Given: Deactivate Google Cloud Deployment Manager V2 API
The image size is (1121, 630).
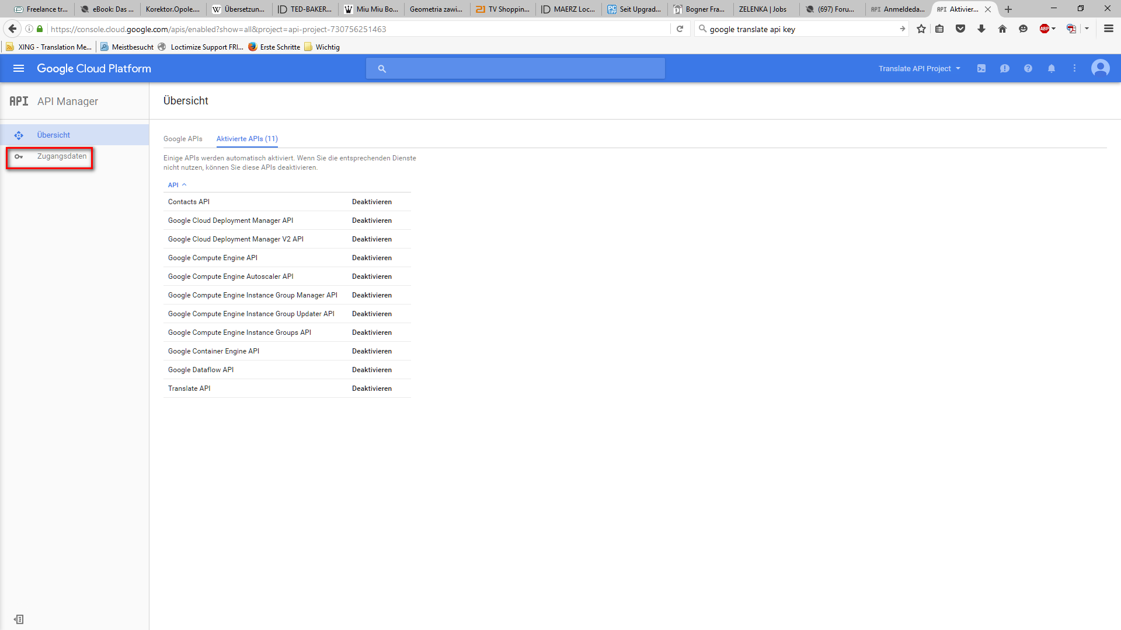Looking at the screenshot, I should (x=372, y=239).
